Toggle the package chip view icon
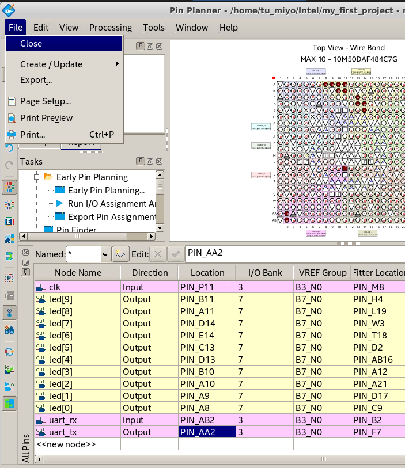Screen dimensions: 405x468 point(9,188)
